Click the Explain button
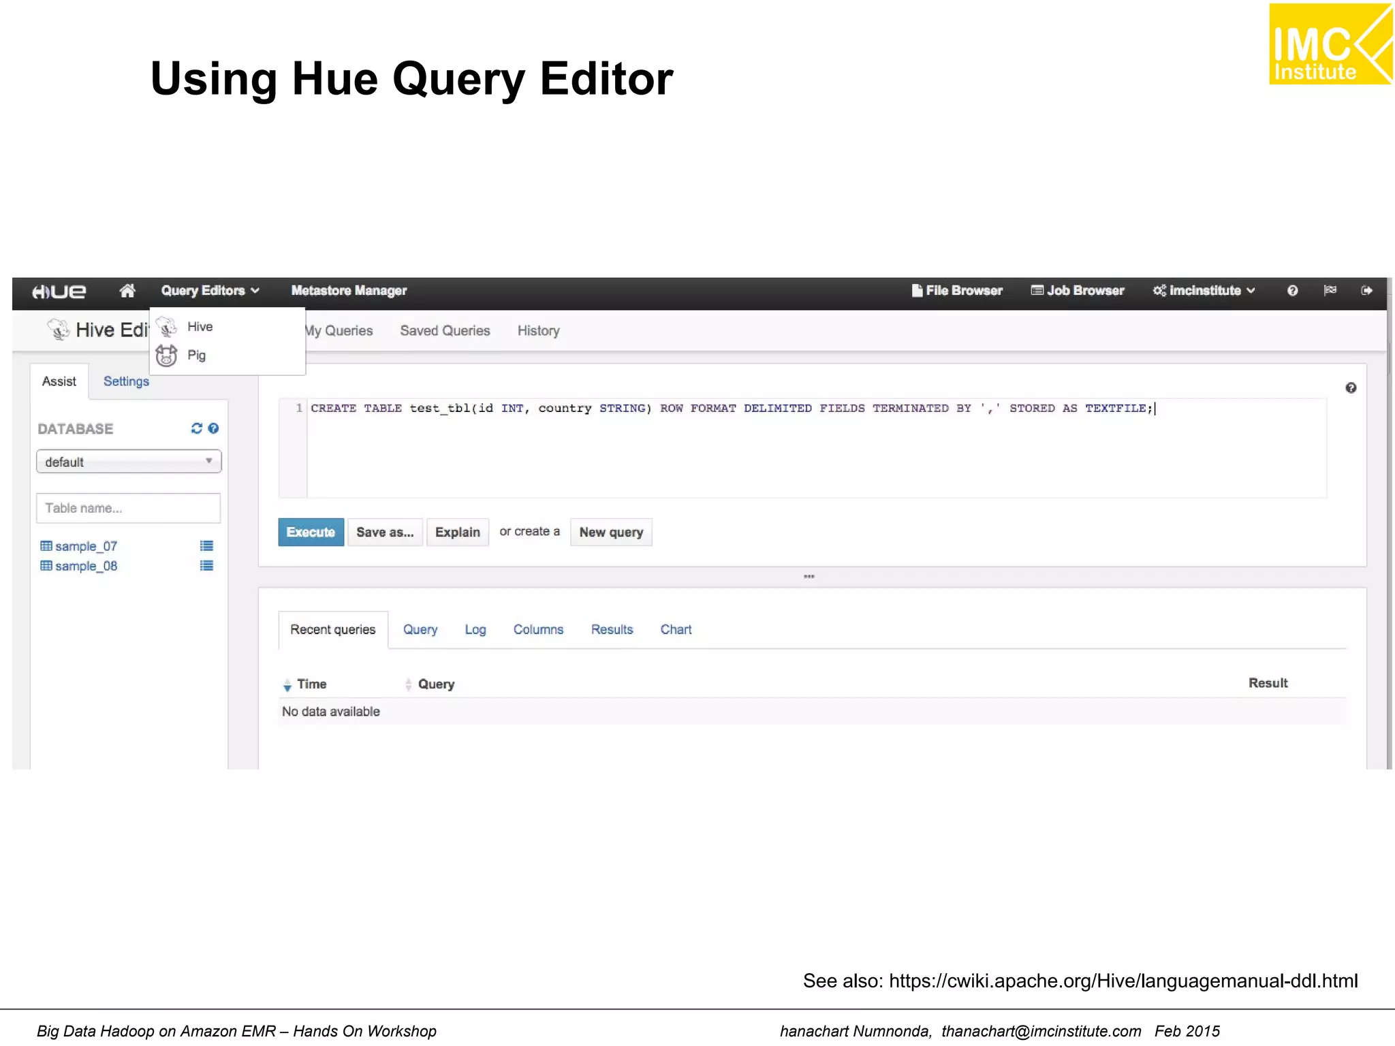The height and width of the screenshot is (1046, 1395). tap(458, 533)
